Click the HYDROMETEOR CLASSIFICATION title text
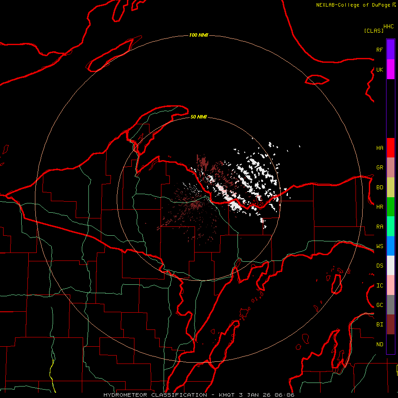 [x=155, y=395]
